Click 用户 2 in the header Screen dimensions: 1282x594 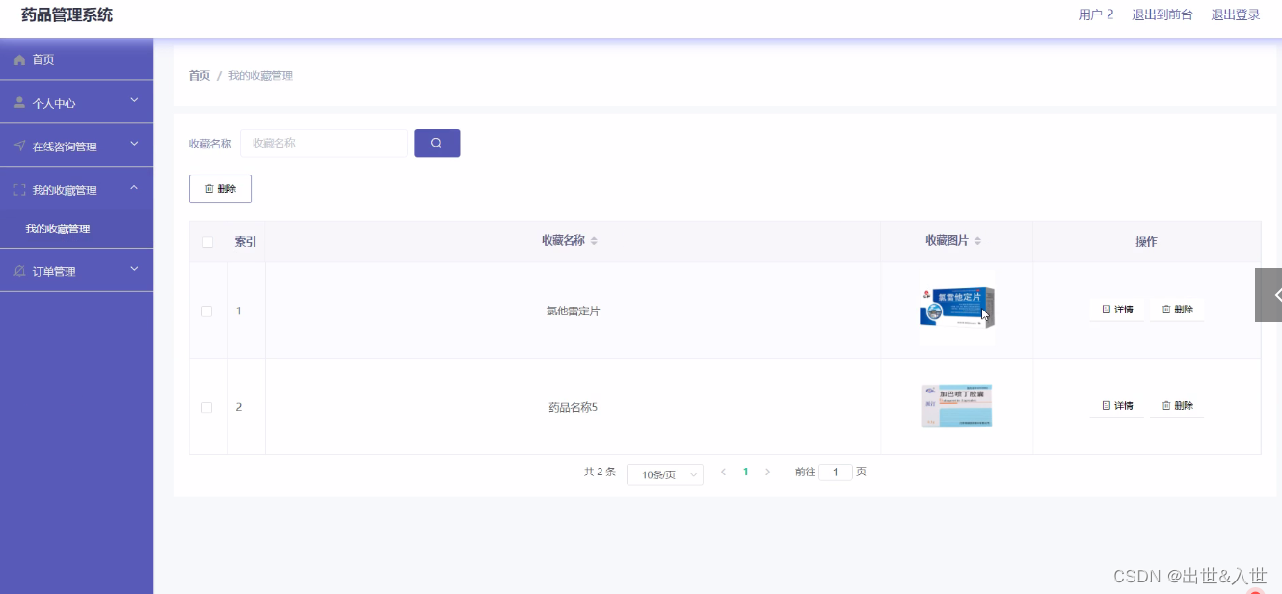[1096, 14]
